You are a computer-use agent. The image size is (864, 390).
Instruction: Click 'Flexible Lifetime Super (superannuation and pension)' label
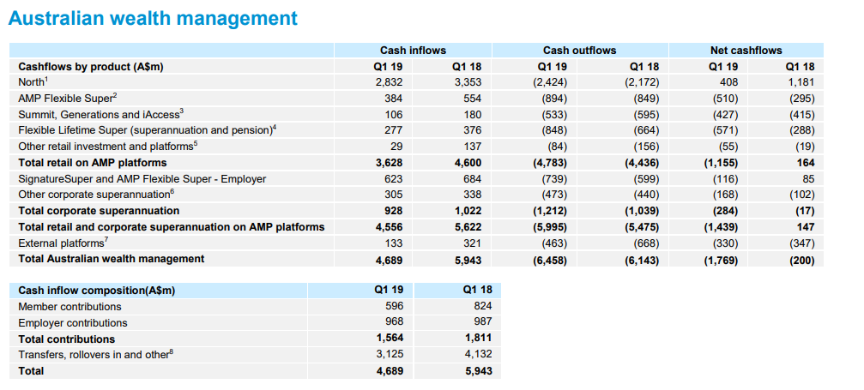tap(147, 130)
